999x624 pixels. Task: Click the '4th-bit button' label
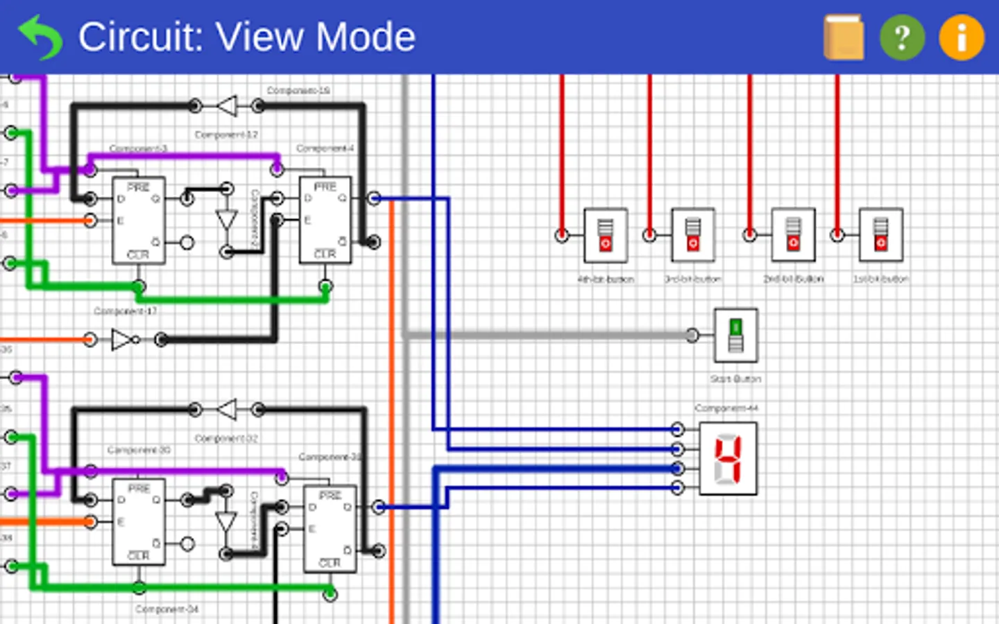coord(606,279)
